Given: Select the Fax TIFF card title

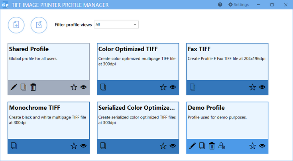Looking at the screenshot, I should click(199, 49).
